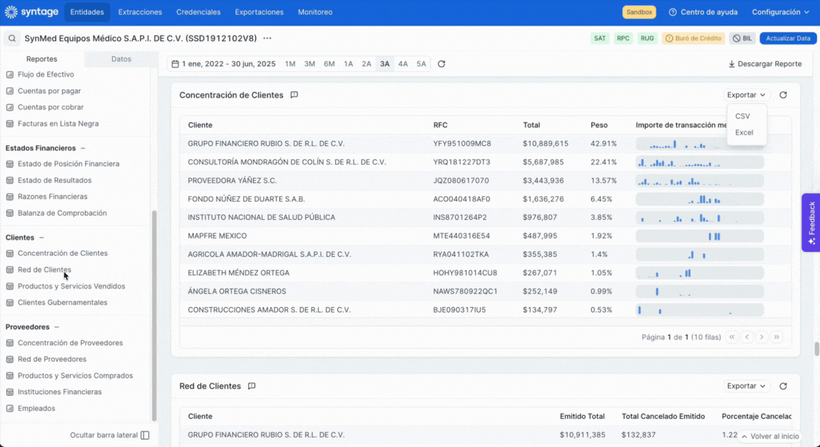
Task: Click the Cuentas por cobrar chart icon
Action: pyautogui.click(x=9, y=107)
